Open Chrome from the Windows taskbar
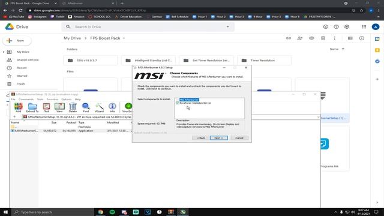This screenshot has height=216, width=384. click(100, 212)
